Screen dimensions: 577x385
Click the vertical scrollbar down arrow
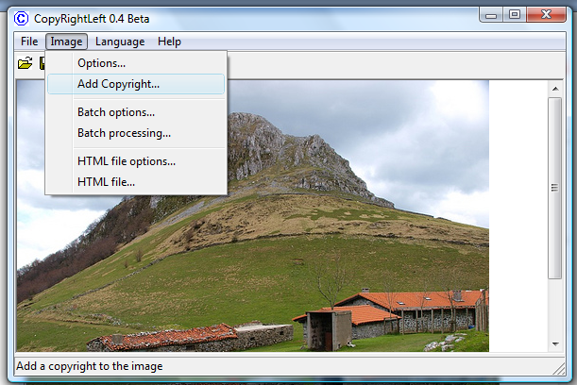coord(555,344)
